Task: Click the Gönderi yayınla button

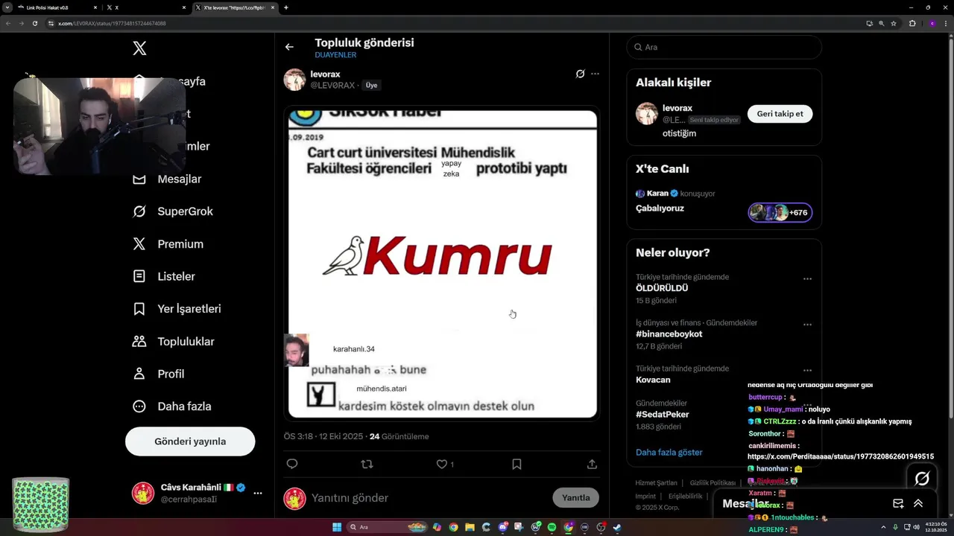Action: click(x=190, y=441)
